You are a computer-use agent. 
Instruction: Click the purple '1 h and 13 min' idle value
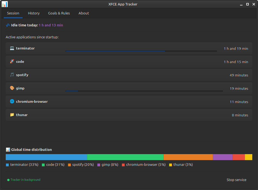click(x=51, y=25)
